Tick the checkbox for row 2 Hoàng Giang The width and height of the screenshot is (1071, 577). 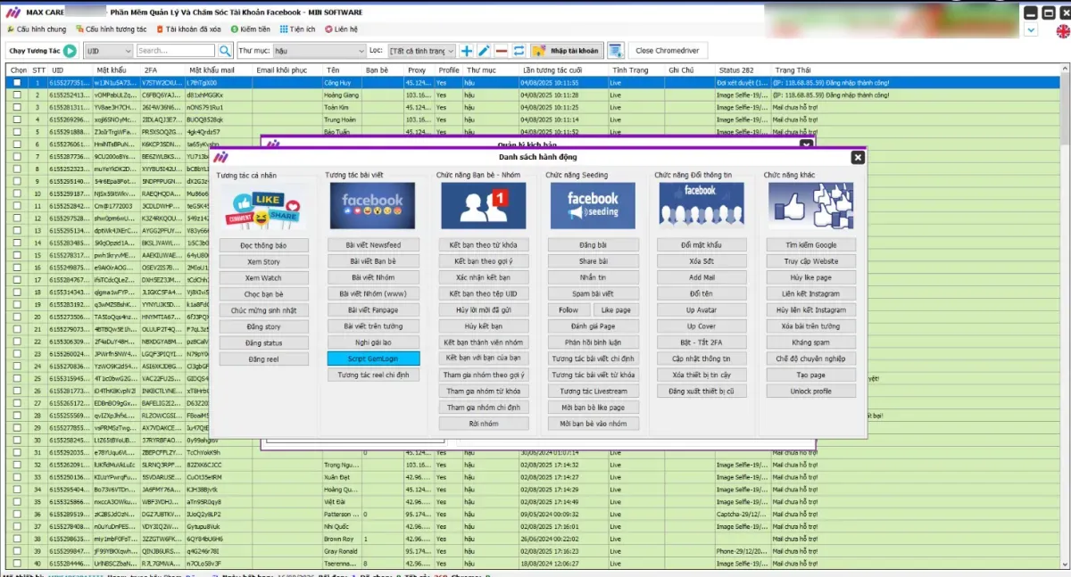pyautogui.click(x=16, y=95)
